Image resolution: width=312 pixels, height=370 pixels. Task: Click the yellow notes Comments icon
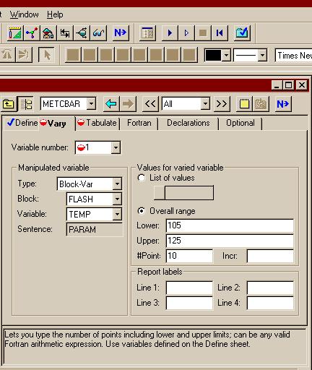coord(244,104)
